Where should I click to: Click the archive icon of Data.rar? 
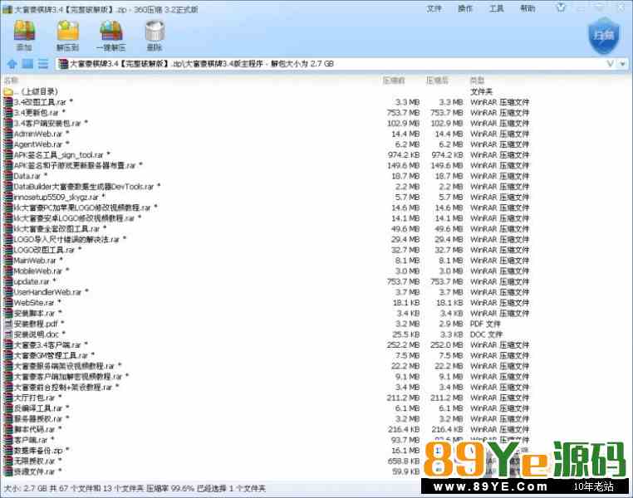(8, 176)
